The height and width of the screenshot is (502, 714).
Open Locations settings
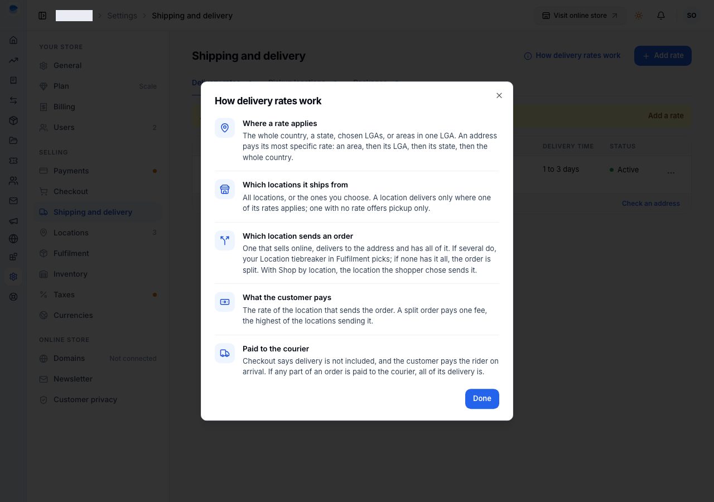pos(99,233)
